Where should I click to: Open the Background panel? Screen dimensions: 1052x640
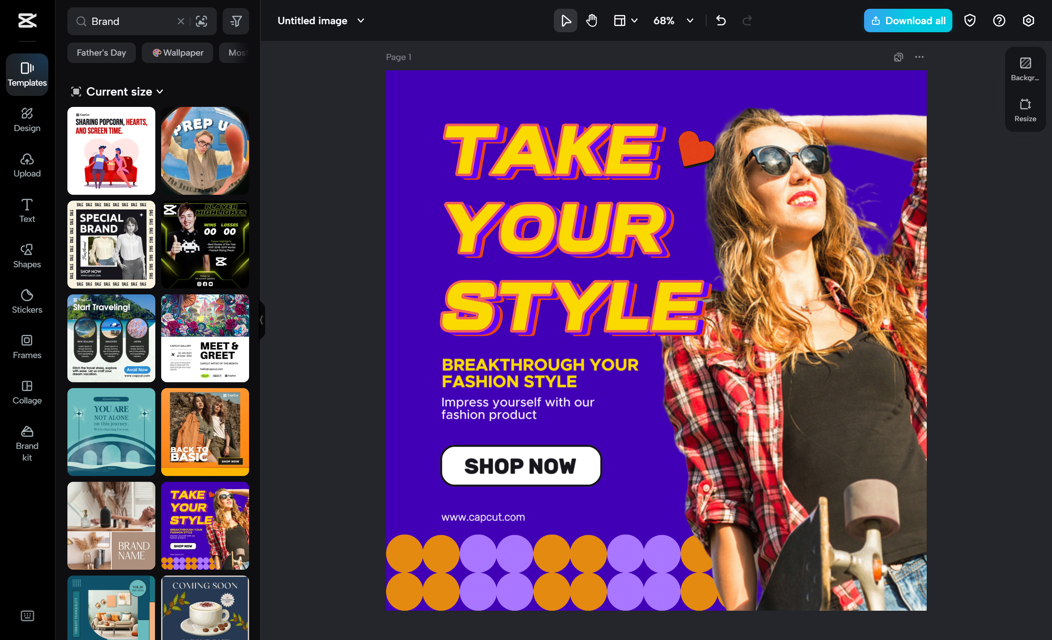tap(1025, 69)
